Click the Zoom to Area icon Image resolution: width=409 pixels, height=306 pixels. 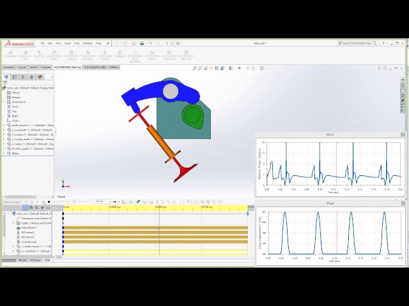200,68
